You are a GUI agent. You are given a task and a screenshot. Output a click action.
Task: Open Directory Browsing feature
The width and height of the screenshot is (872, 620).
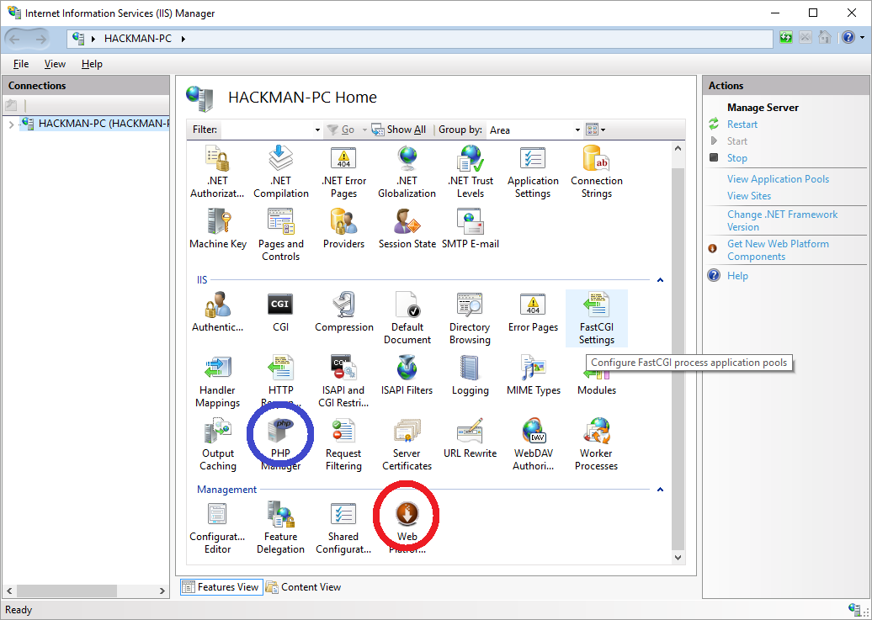(x=470, y=319)
